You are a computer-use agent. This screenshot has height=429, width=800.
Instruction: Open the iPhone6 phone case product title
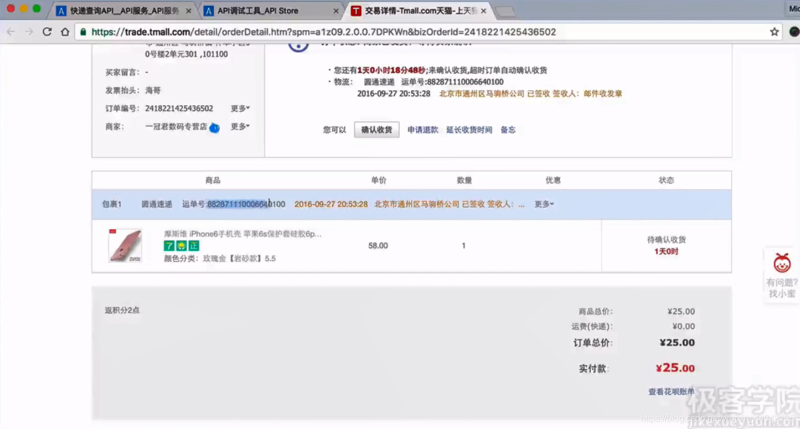[x=243, y=234]
